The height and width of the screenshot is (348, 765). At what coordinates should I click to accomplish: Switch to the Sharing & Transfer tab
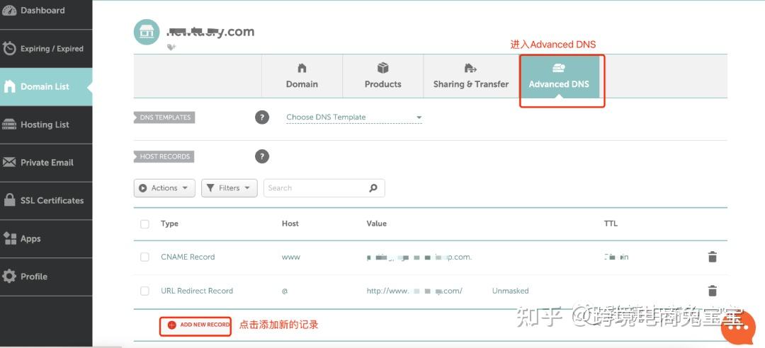(470, 76)
